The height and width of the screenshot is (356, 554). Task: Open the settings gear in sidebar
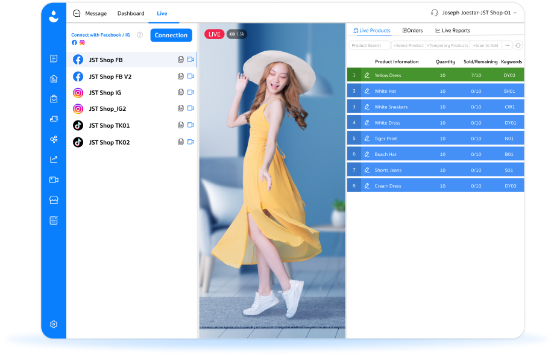click(54, 324)
